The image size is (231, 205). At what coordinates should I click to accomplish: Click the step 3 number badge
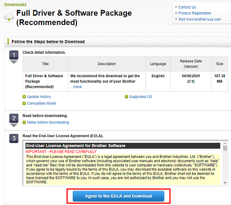pyautogui.click(x=14, y=138)
